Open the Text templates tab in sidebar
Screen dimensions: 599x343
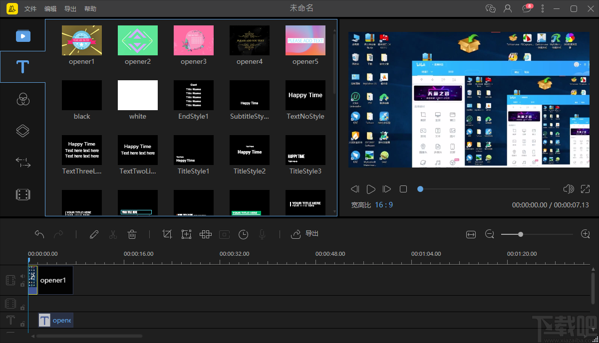(x=22, y=67)
